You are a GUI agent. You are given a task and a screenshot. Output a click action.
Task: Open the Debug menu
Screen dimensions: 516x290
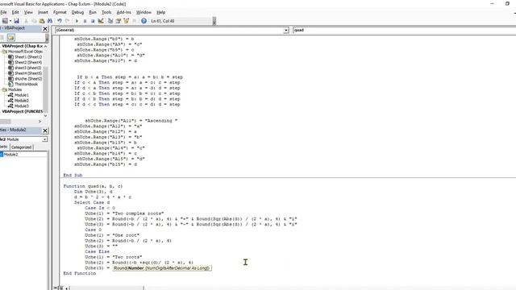pyautogui.click(x=77, y=12)
